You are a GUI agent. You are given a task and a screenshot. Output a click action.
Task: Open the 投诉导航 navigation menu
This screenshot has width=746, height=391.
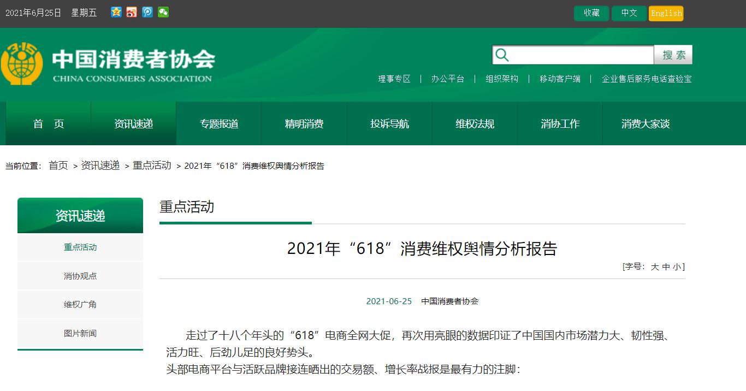pos(389,124)
